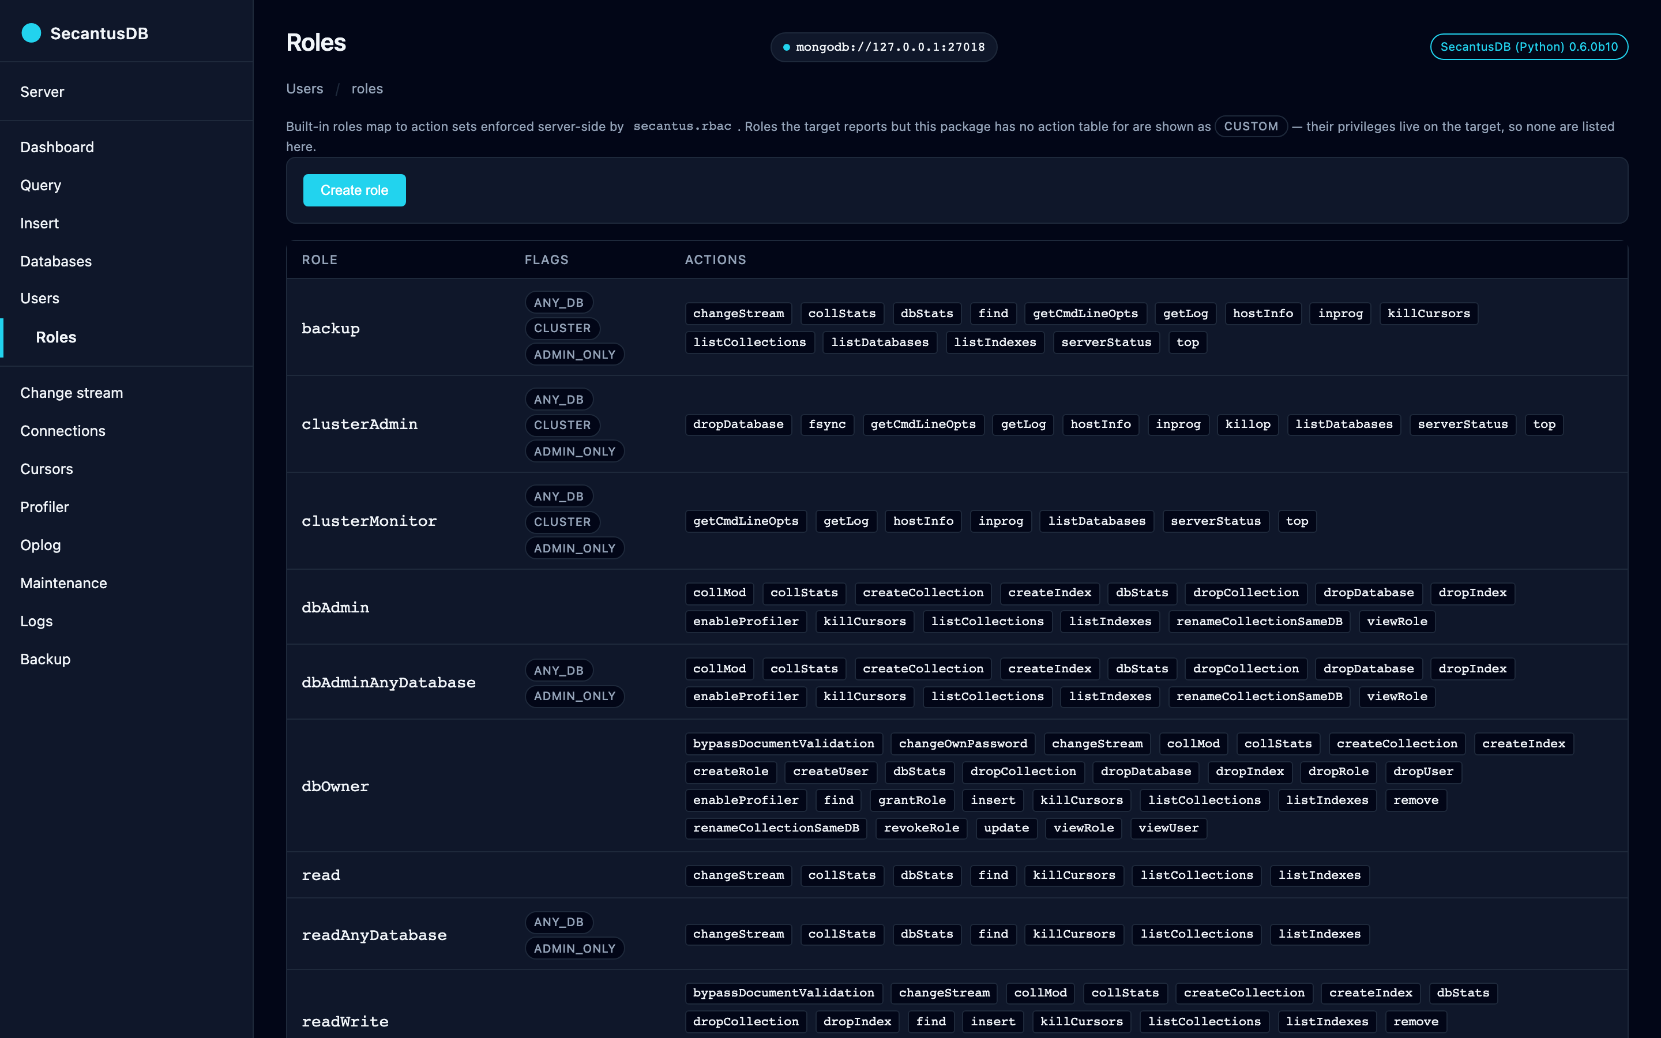The image size is (1661, 1038).
Task: Click the secantus.rbac code text
Action: pos(682,126)
